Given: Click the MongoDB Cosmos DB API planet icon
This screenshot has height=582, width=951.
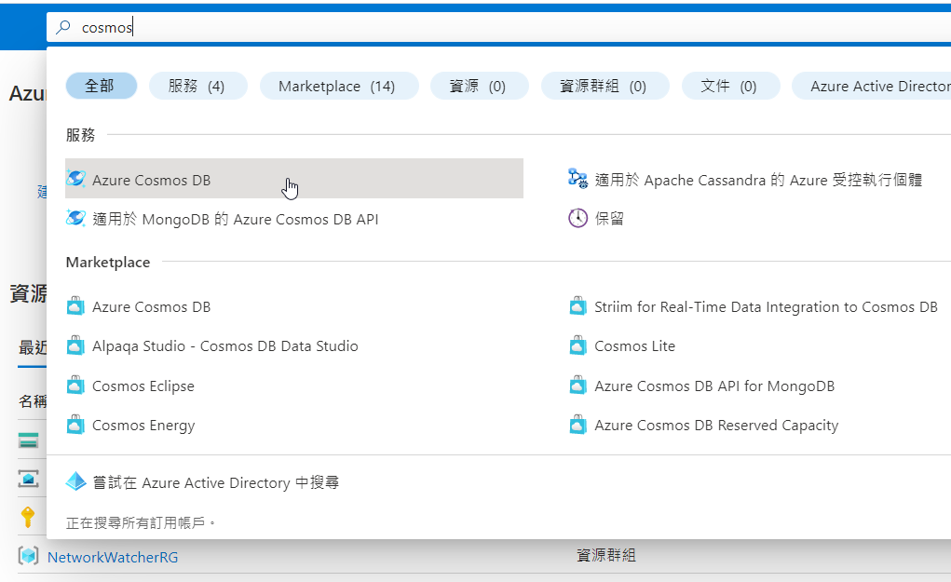Looking at the screenshot, I should [75, 218].
